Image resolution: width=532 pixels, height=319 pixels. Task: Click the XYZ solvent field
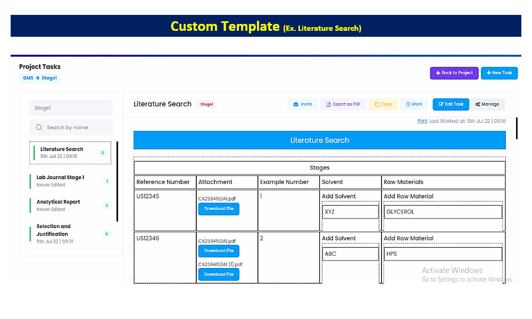coord(350,212)
